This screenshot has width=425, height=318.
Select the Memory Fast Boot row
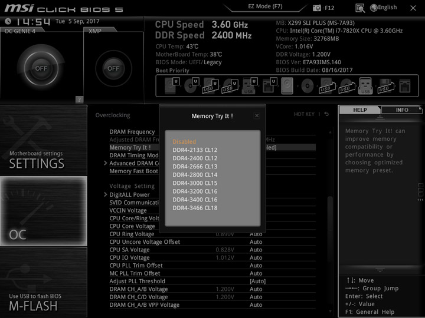click(x=133, y=171)
